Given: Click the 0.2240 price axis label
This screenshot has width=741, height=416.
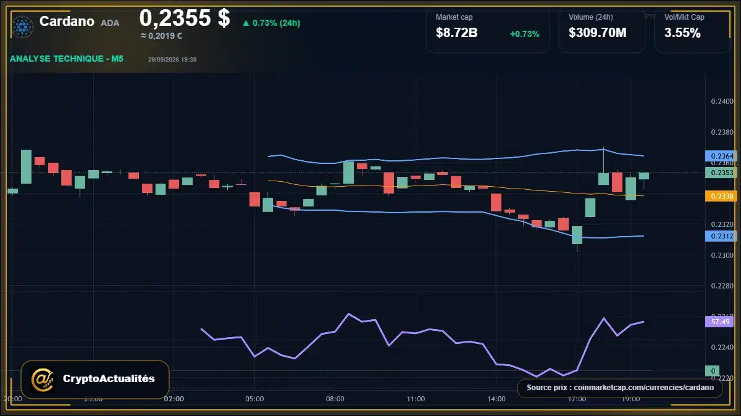Looking at the screenshot, I should (x=722, y=348).
